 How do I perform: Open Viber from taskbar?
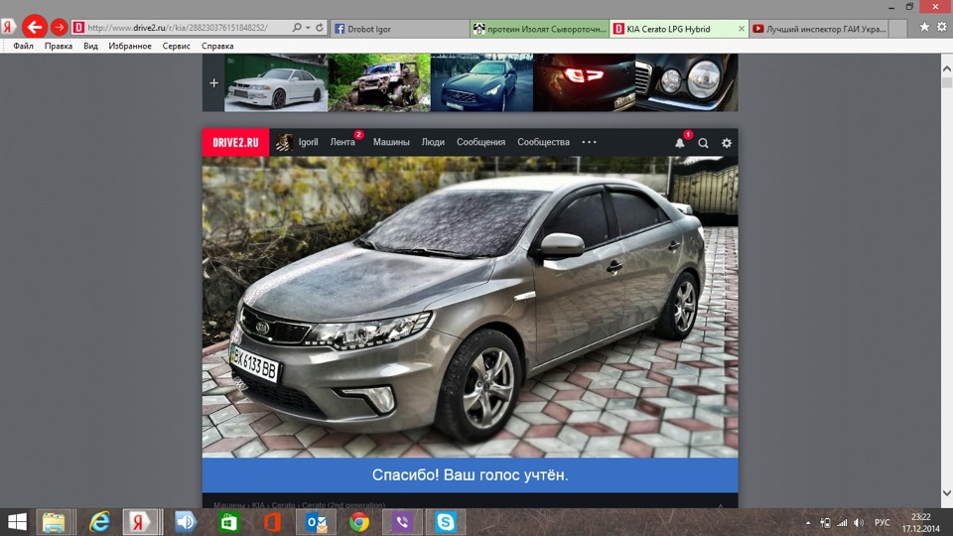pos(402,522)
